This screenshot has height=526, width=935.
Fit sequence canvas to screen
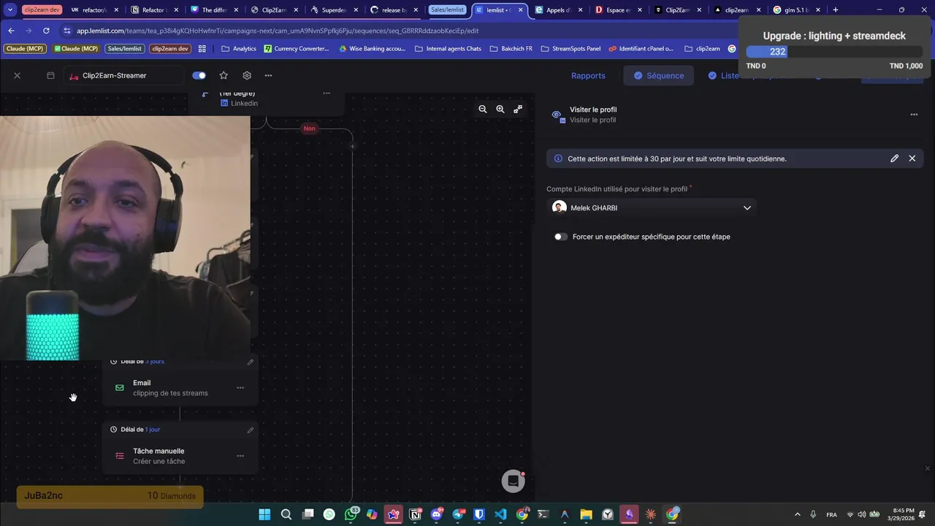pos(518,109)
